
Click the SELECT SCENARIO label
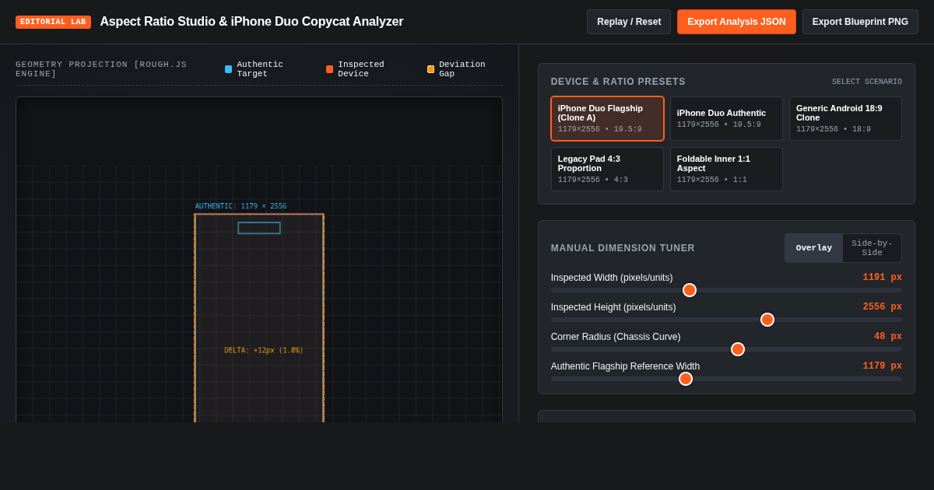point(867,82)
